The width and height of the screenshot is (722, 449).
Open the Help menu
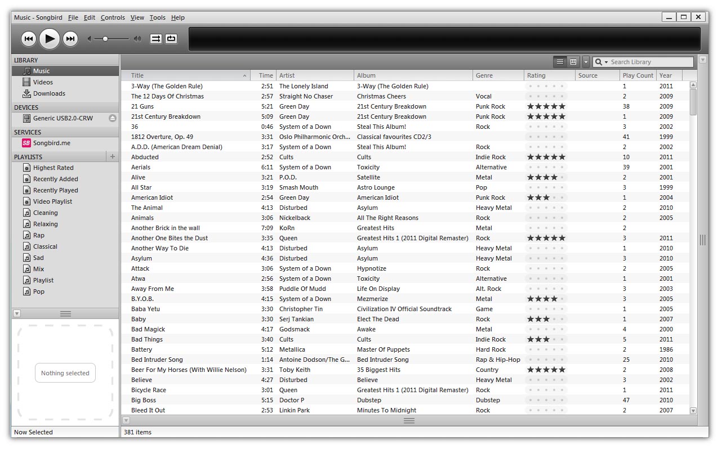coord(178,17)
